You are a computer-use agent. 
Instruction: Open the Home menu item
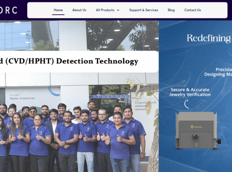[x=58, y=10]
